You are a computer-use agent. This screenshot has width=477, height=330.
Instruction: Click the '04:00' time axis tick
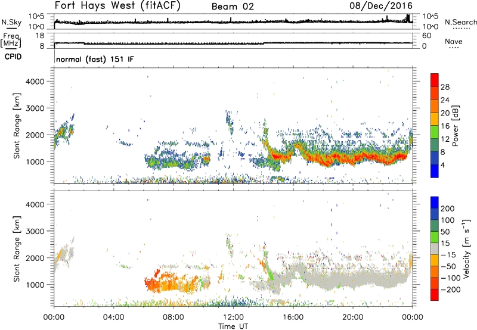pos(114,317)
